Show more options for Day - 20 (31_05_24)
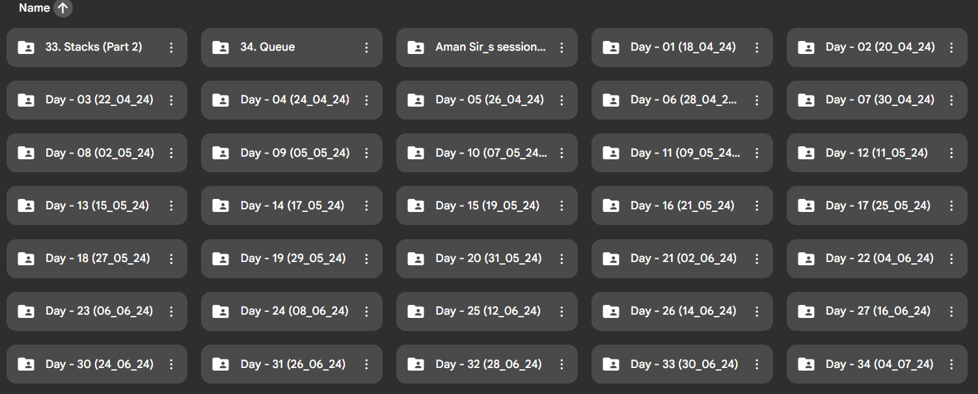 click(562, 258)
